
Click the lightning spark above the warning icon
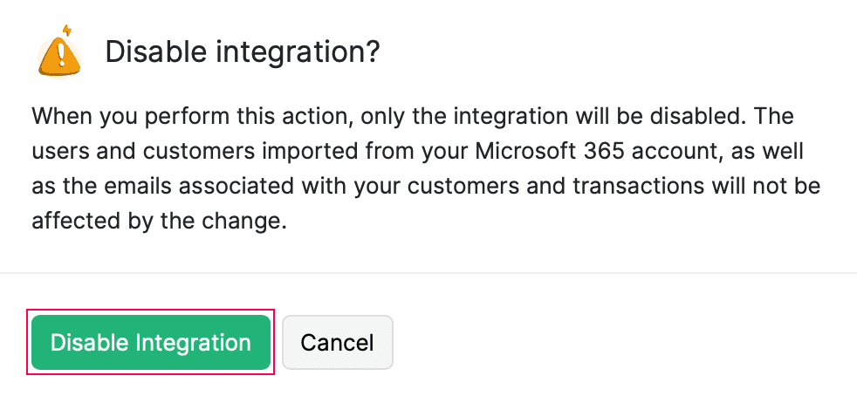(x=67, y=31)
